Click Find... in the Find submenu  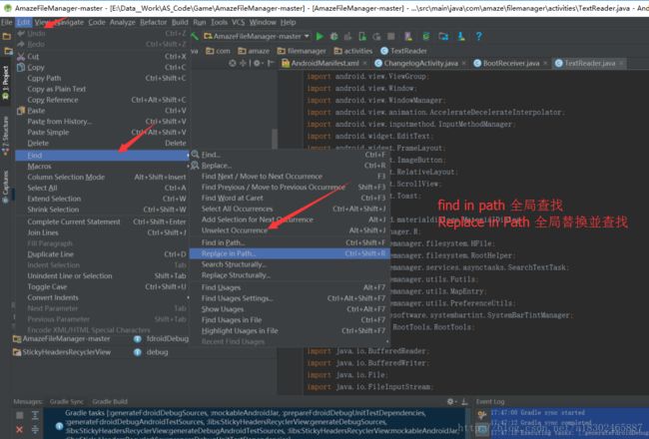click(289, 155)
